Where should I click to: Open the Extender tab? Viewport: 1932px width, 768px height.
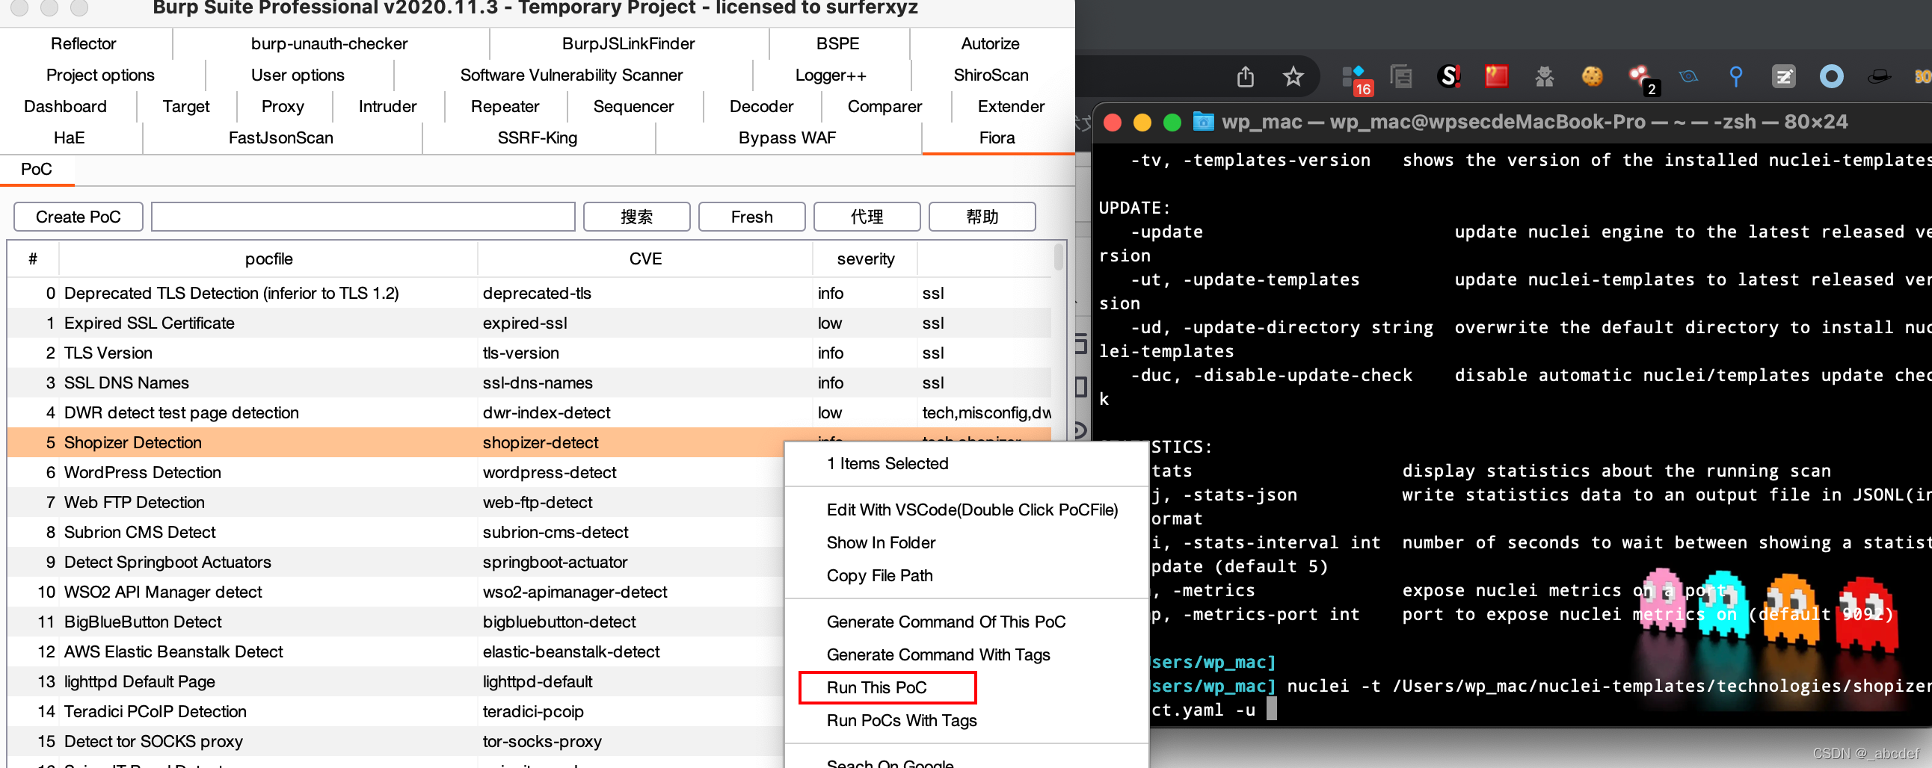click(x=1011, y=106)
